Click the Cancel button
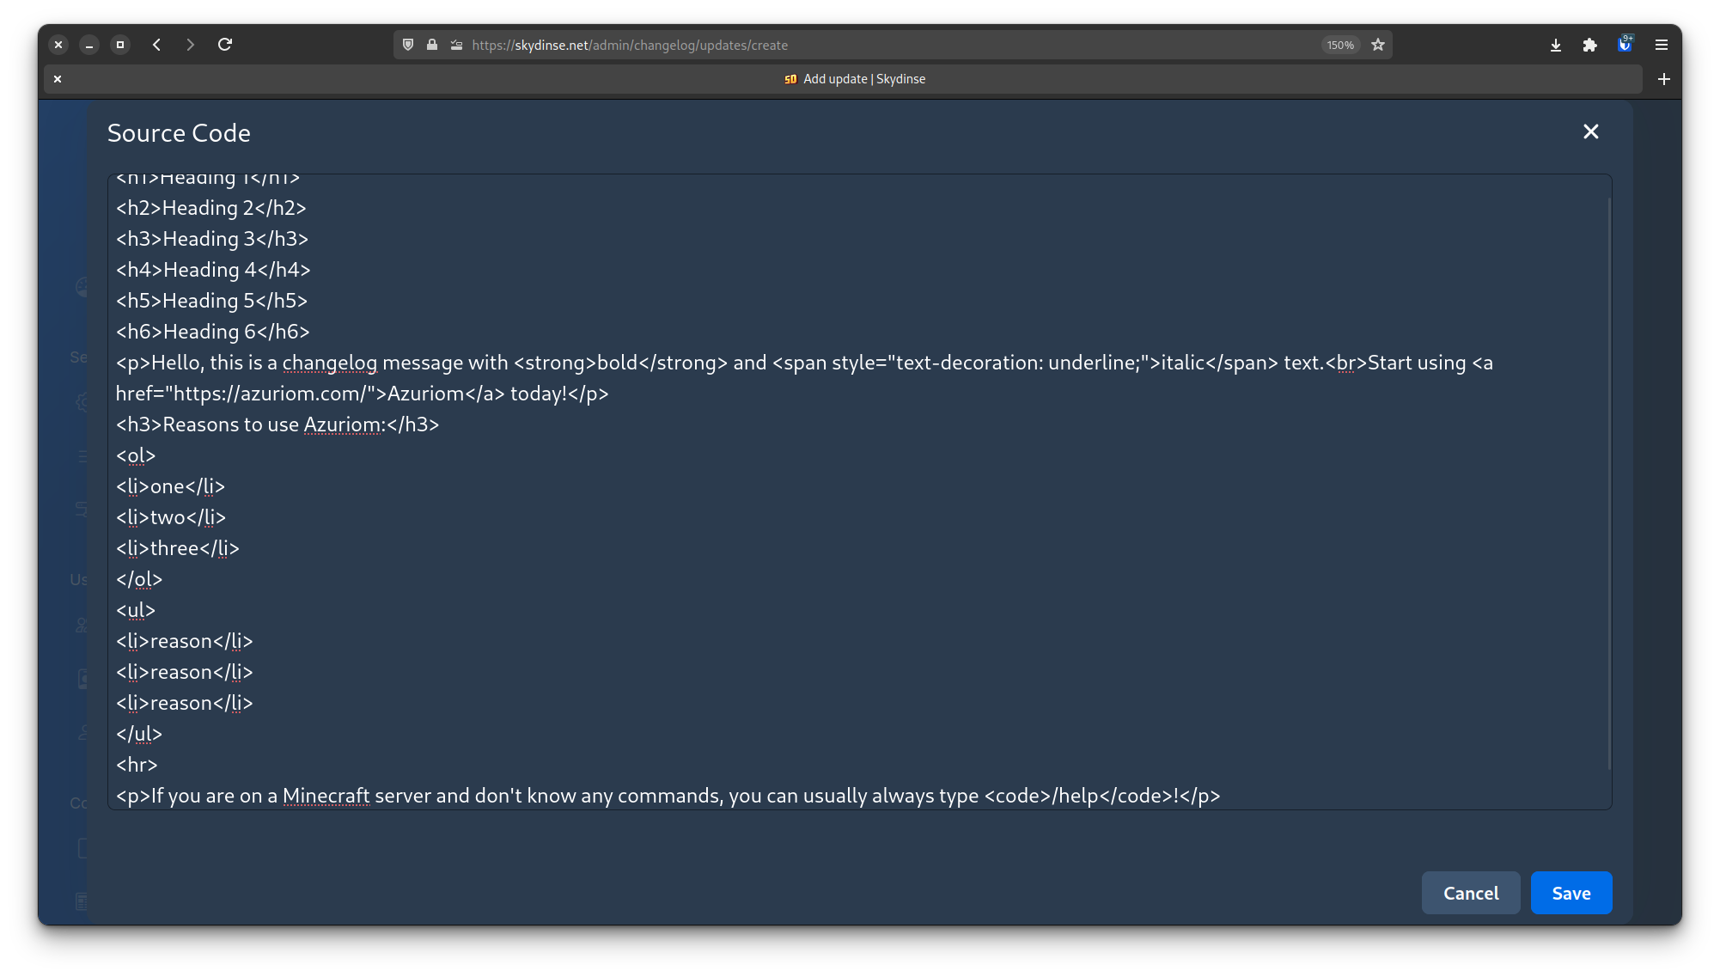This screenshot has width=1720, height=977. tap(1470, 893)
